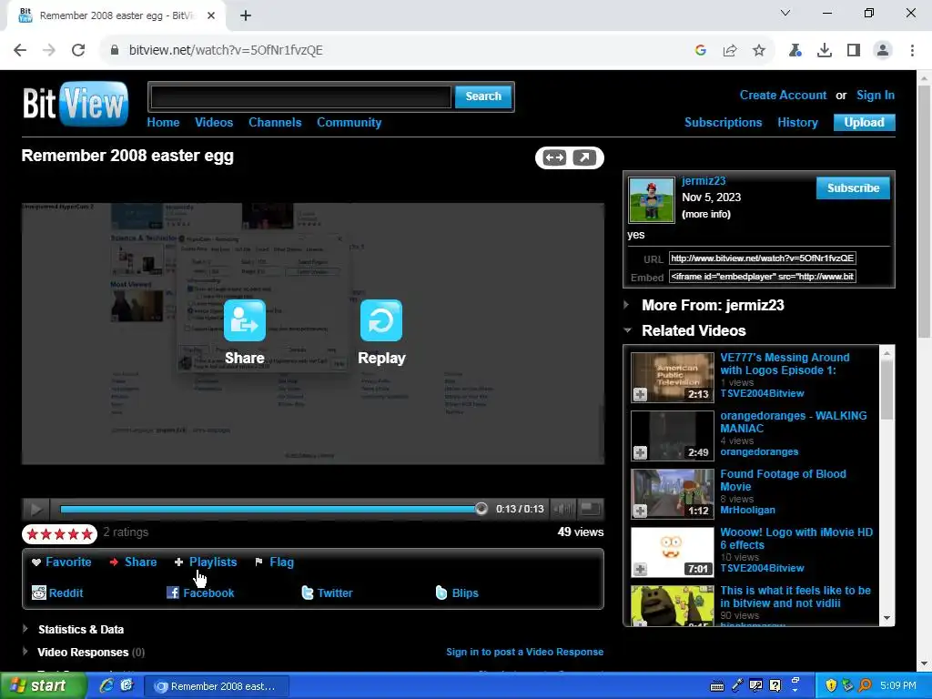Open Found Footage of Blood Movie title link
Screen dimensions: 932x699
point(783,481)
